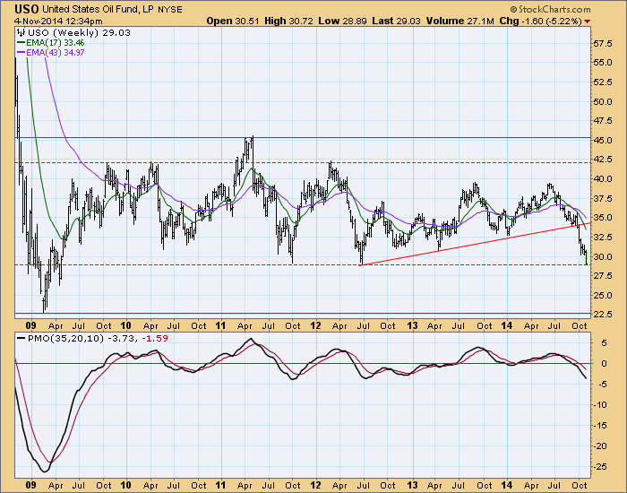Click the '4-Nov-2014 12:34pm' timestamp

(58, 21)
